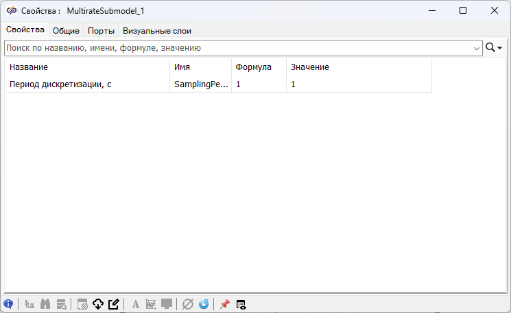Click the Значение cell of Период дискретизации
The height and width of the screenshot is (313, 511).
pos(358,84)
